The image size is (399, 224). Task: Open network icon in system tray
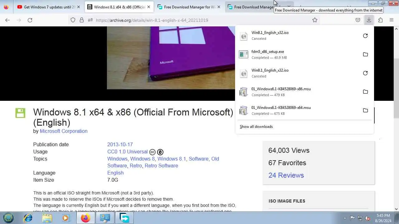click(360, 218)
